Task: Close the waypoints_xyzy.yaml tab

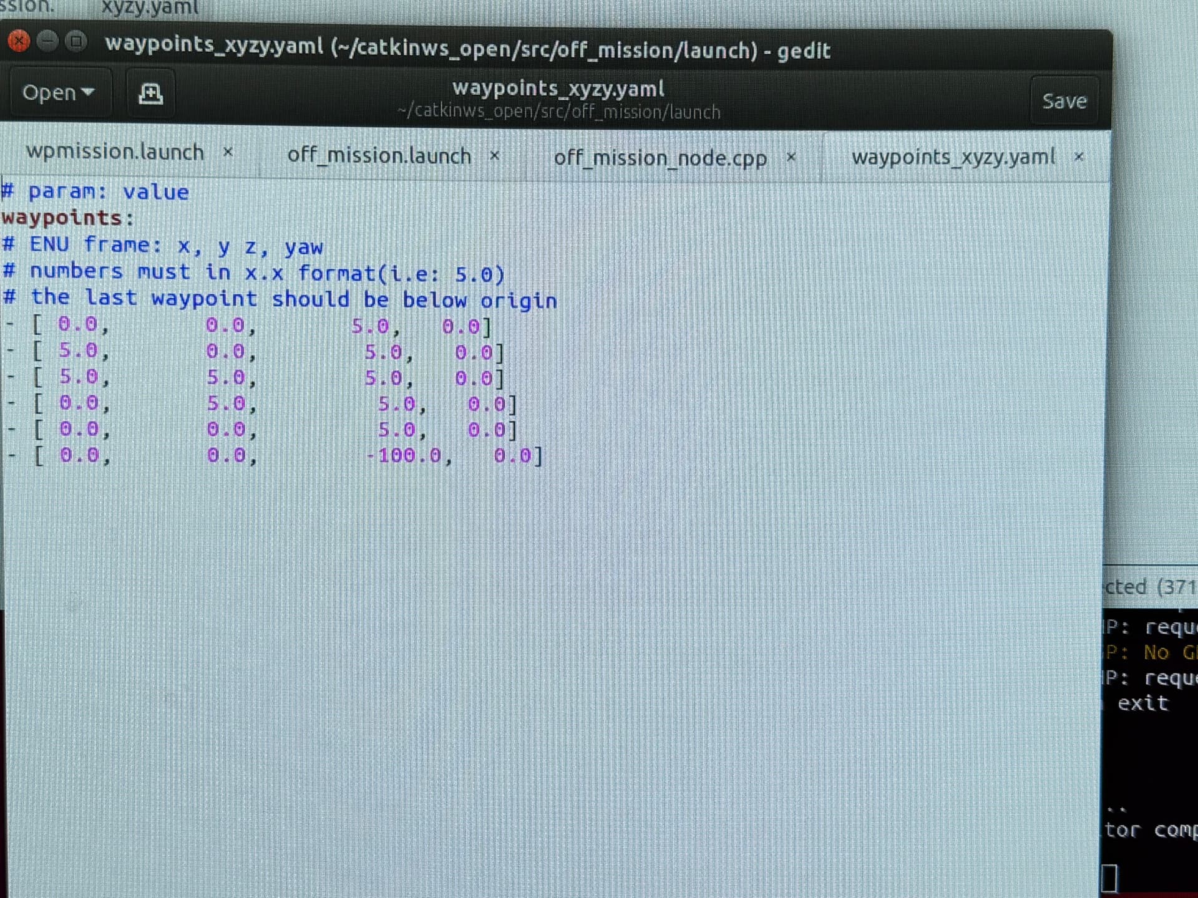Action: pos(1079,157)
